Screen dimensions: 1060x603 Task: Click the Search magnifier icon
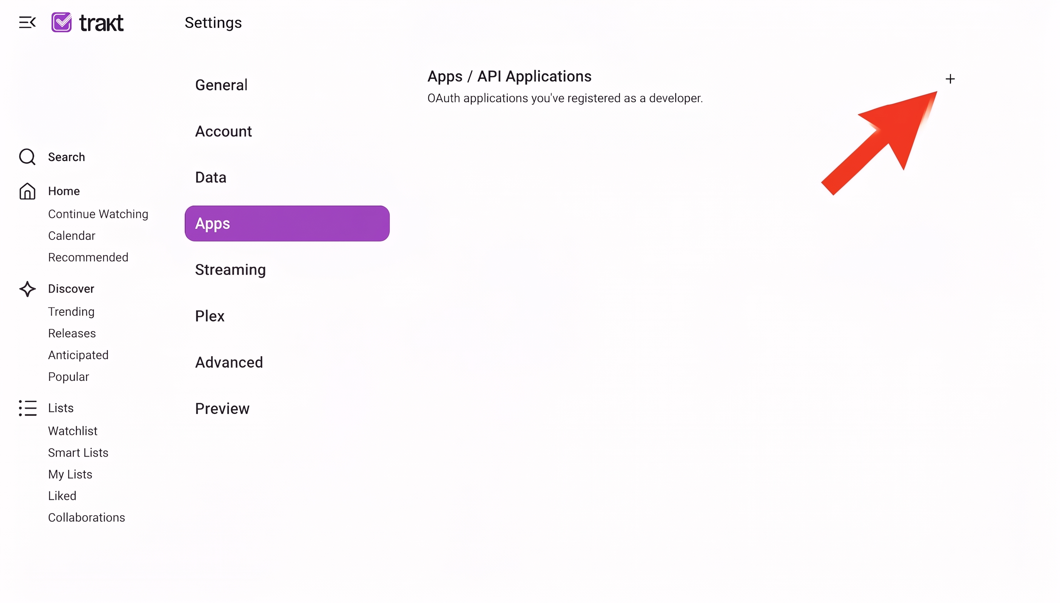(27, 157)
